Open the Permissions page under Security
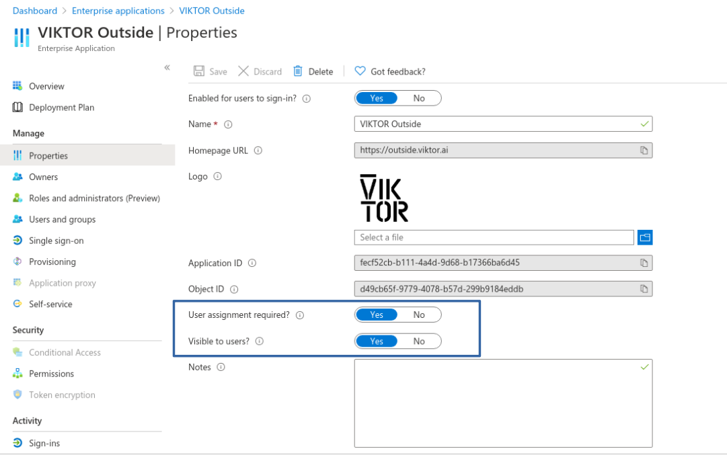Image resolution: width=727 pixels, height=455 pixels. (51, 374)
